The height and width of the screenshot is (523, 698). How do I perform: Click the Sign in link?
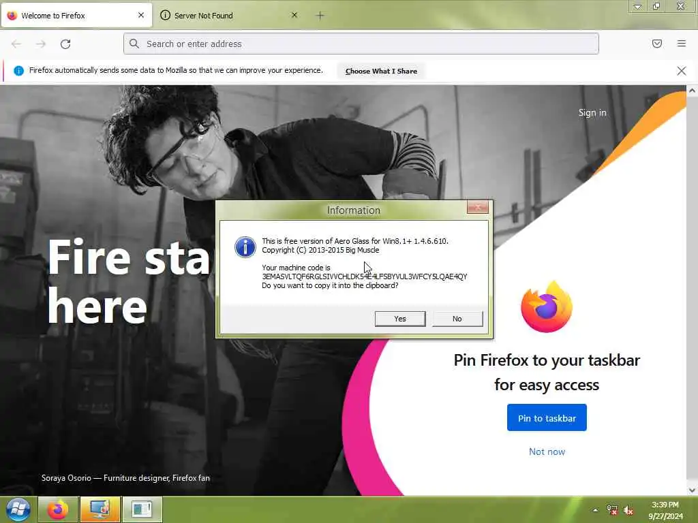(x=592, y=113)
